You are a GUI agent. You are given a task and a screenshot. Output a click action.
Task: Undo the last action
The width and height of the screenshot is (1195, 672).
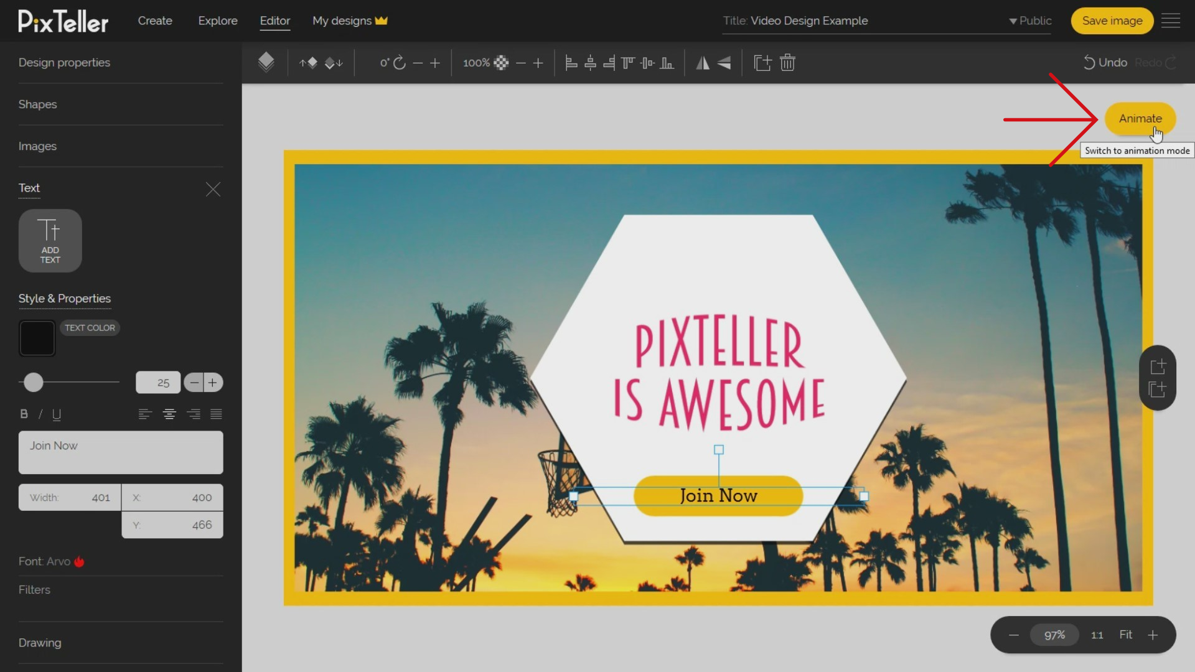pos(1105,62)
